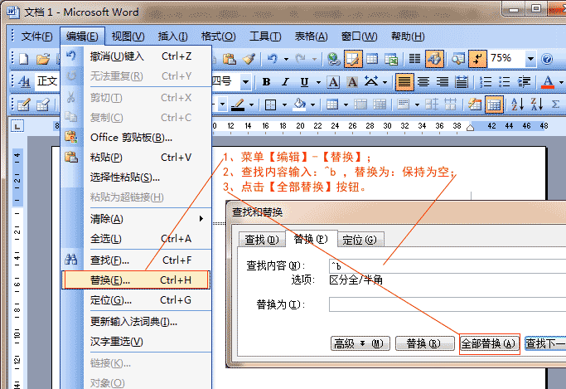Screen dimensions: 566x389
Task: Apply the outside border icon
Action: pos(270,105)
